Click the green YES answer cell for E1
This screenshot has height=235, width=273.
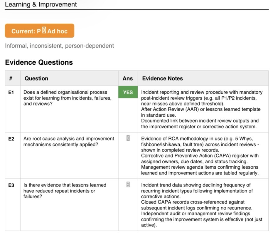tap(128, 92)
